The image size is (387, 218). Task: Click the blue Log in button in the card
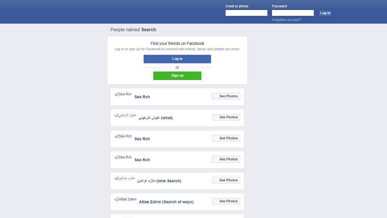coord(177,59)
